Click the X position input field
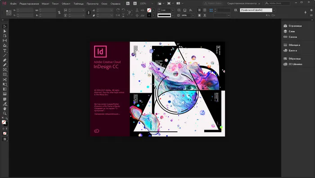 (x=26, y=10)
